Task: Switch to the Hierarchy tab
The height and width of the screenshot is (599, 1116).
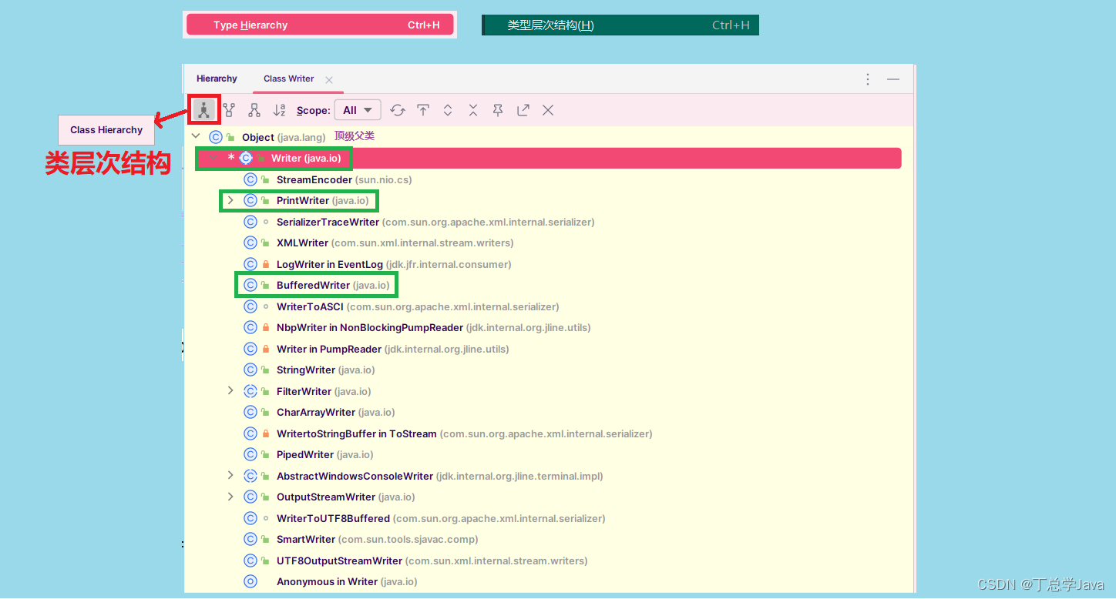Action: [217, 78]
